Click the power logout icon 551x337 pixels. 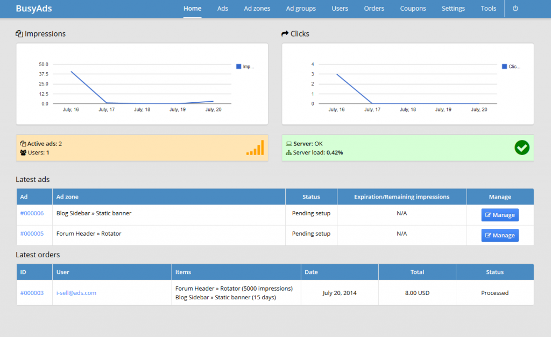click(515, 9)
